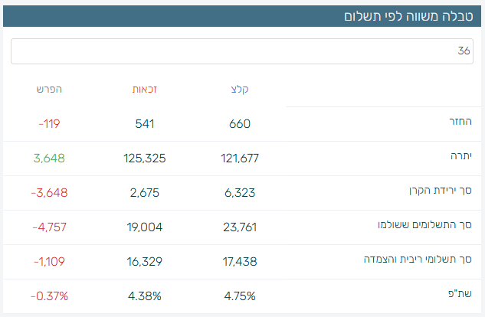The image size is (485, 317).
Task: Click the החזר row label
Action: 460,123
